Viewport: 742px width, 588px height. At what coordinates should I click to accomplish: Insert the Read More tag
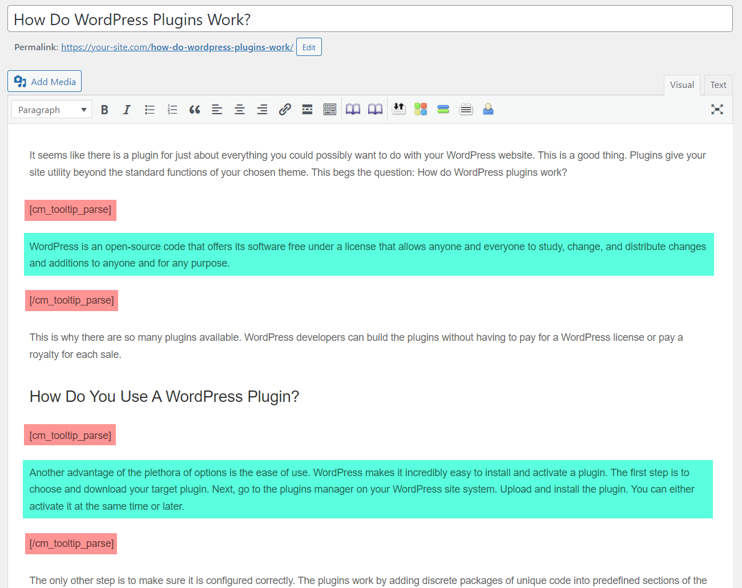307,110
